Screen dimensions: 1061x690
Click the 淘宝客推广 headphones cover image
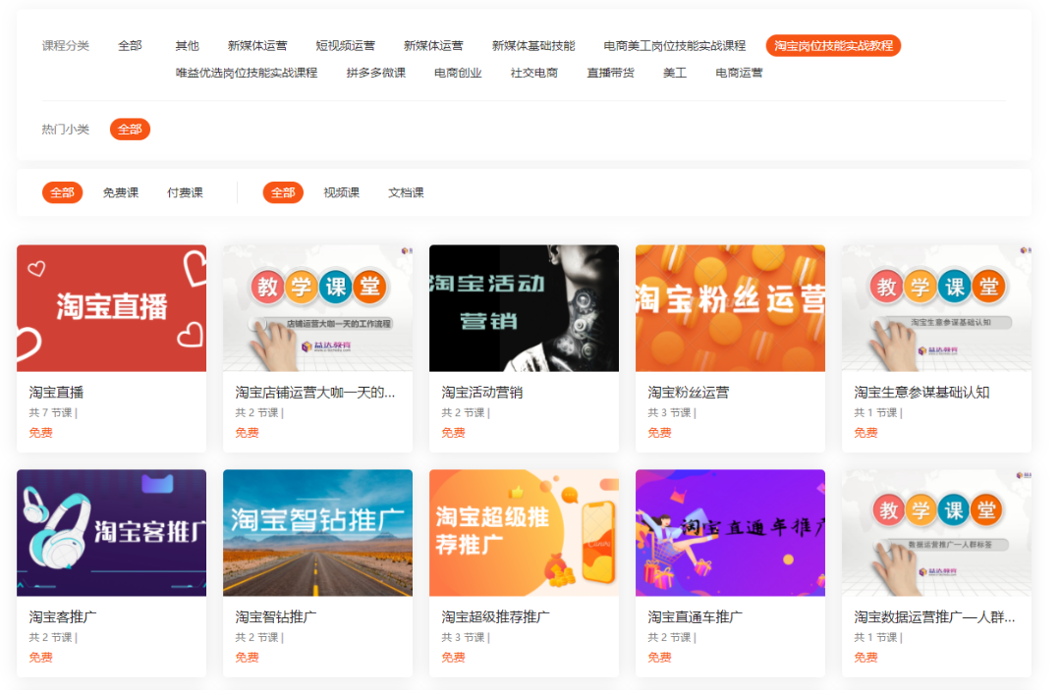pos(111,533)
